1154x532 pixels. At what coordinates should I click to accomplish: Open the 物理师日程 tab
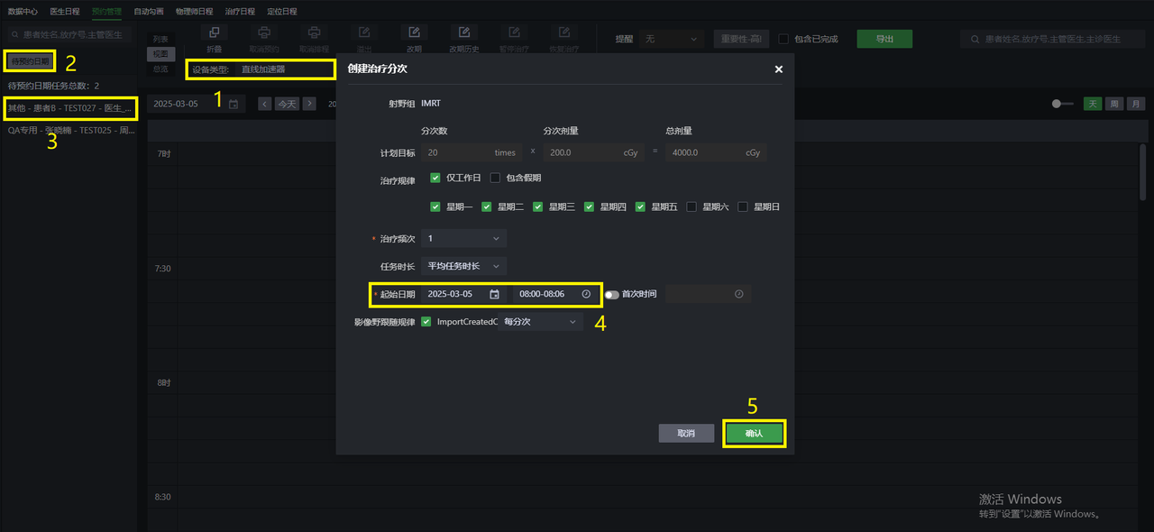tap(194, 12)
